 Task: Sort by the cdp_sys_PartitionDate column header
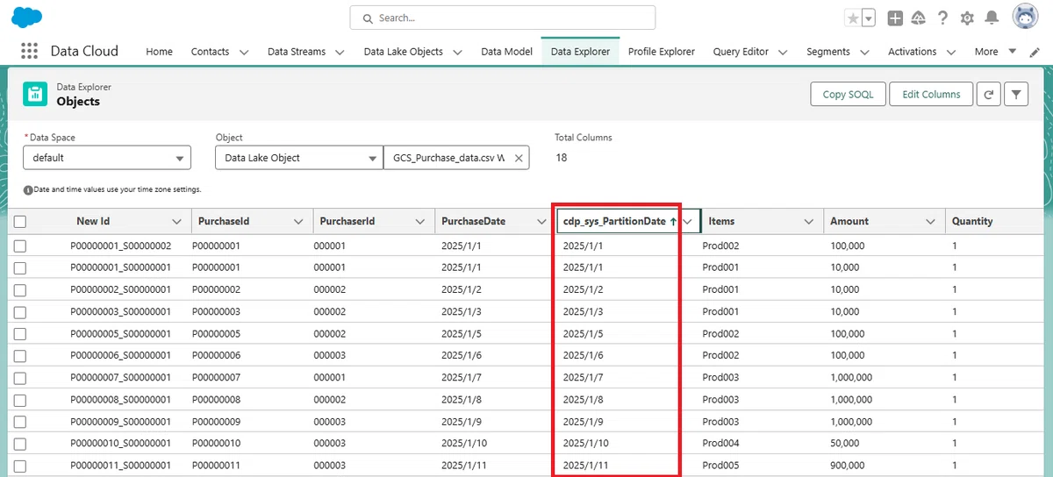[614, 222]
